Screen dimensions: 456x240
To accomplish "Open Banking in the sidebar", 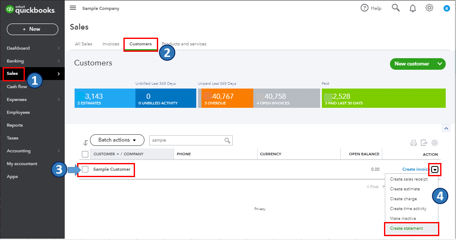I will (15, 61).
